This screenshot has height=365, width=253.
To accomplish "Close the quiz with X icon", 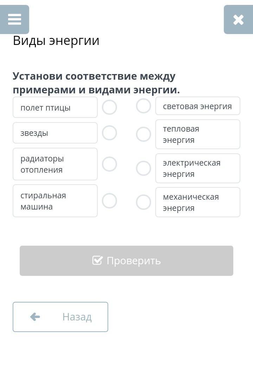I will [x=238, y=20].
